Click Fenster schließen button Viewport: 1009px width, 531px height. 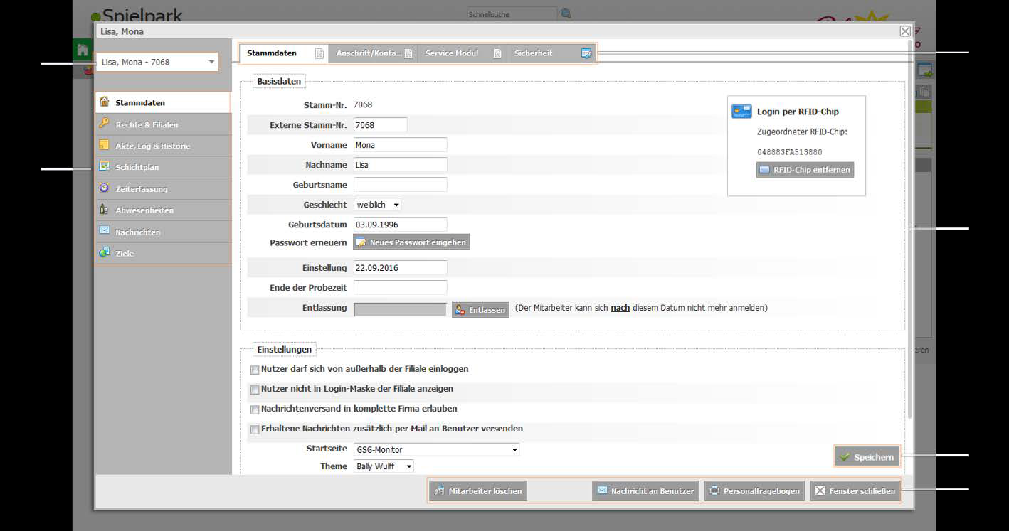point(855,491)
